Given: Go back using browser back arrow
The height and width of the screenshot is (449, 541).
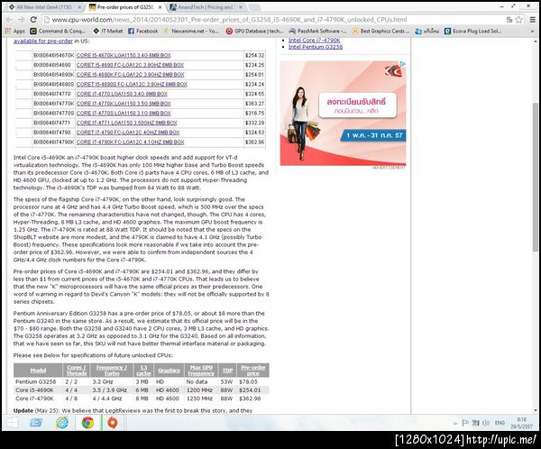Looking at the screenshot, I should pos(10,20).
